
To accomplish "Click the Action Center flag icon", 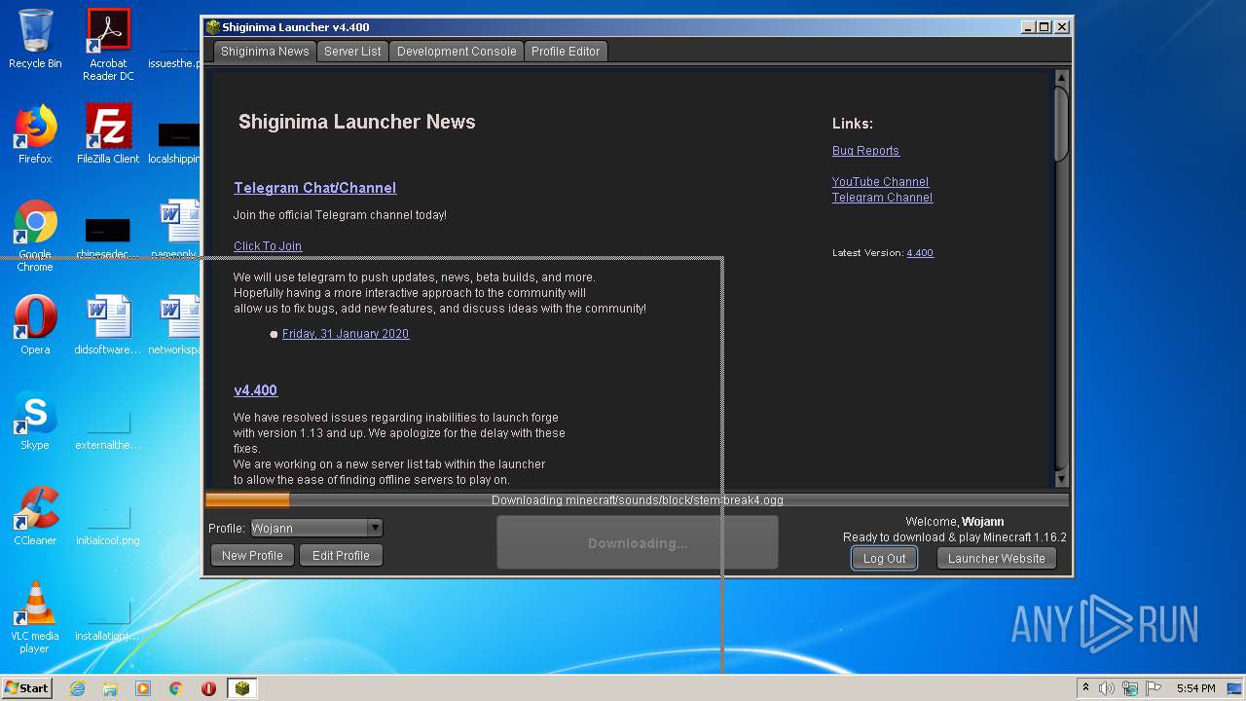I will point(1154,688).
